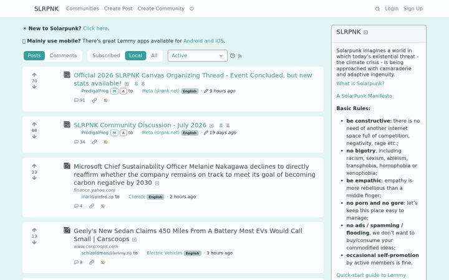Click the cross-post star icon on Canvas thread

tap(106, 100)
